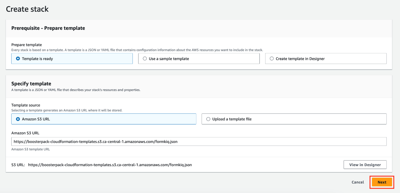This screenshot has width=400, height=193.
Task: Click the "Specify template" section heading
Action: pos(31,83)
